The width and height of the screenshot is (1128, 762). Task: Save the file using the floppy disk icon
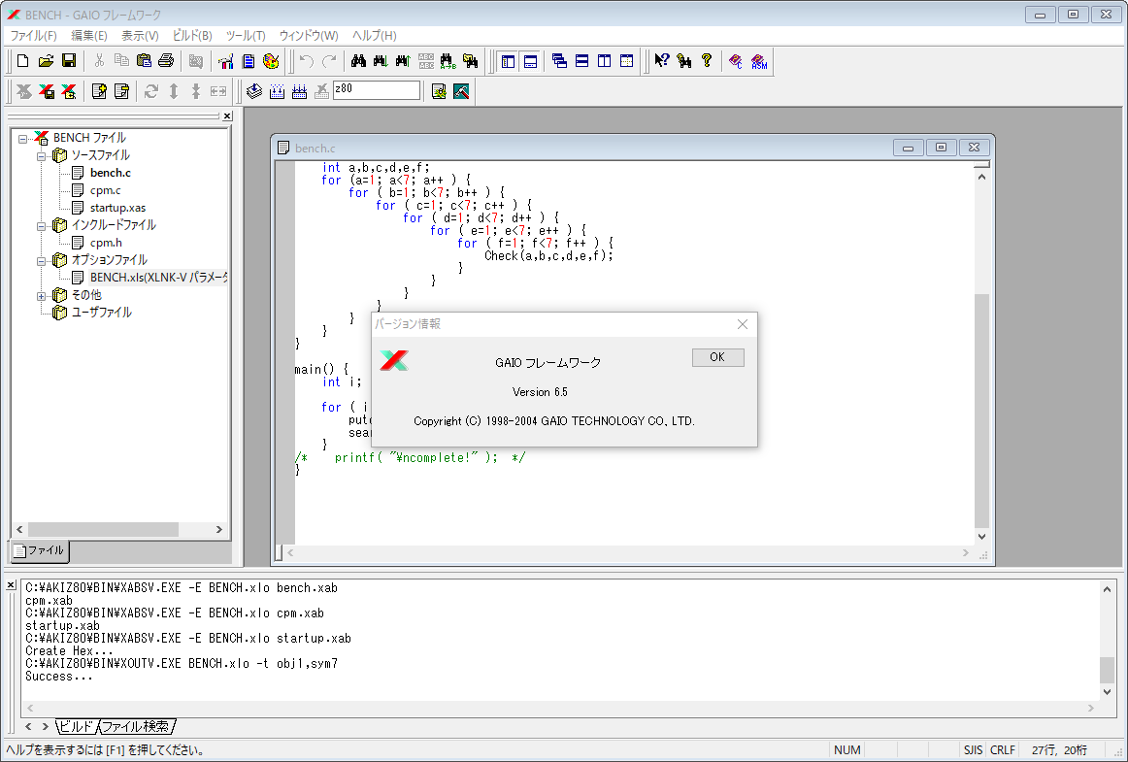[x=68, y=61]
